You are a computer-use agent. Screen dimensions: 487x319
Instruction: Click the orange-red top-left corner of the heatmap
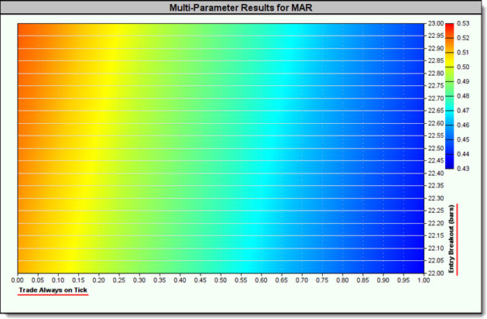(23, 29)
